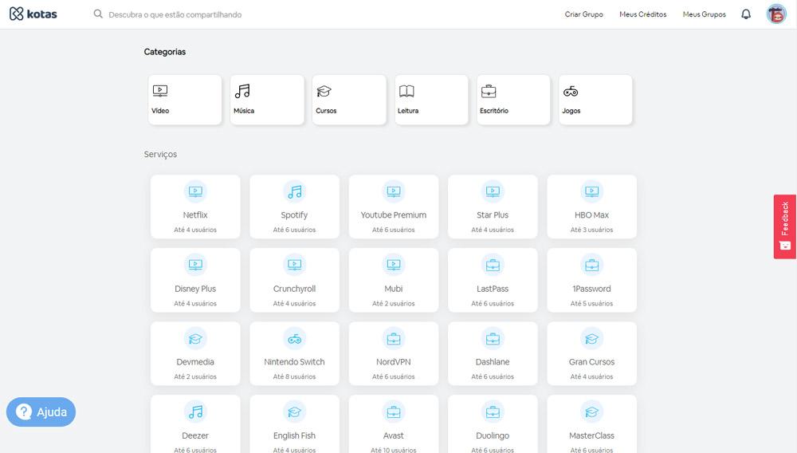Click the 'Crunchyroll' label

click(x=294, y=289)
